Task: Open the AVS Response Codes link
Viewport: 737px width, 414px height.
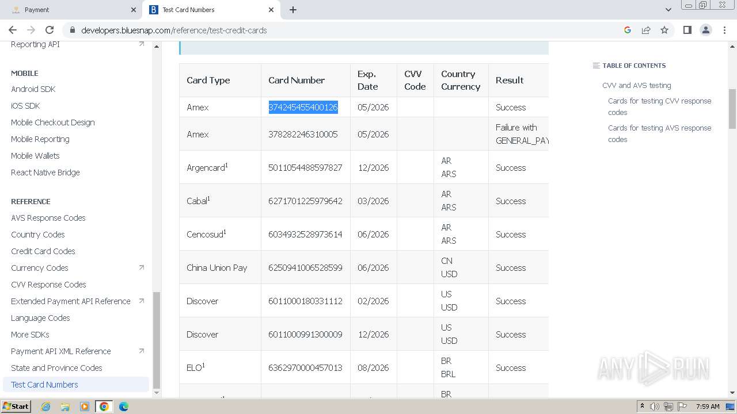Action: tap(48, 218)
